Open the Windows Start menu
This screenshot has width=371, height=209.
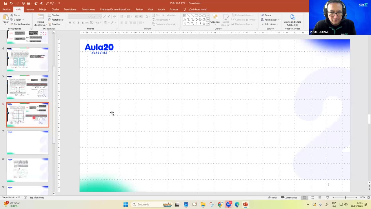point(126,204)
